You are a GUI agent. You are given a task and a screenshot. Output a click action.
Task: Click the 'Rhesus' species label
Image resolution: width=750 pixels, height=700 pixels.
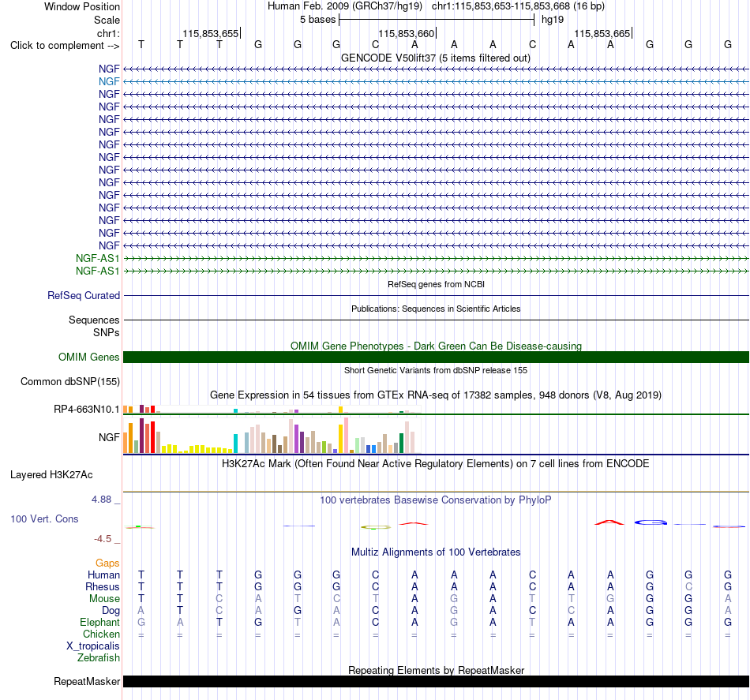(x=103, y=586)
